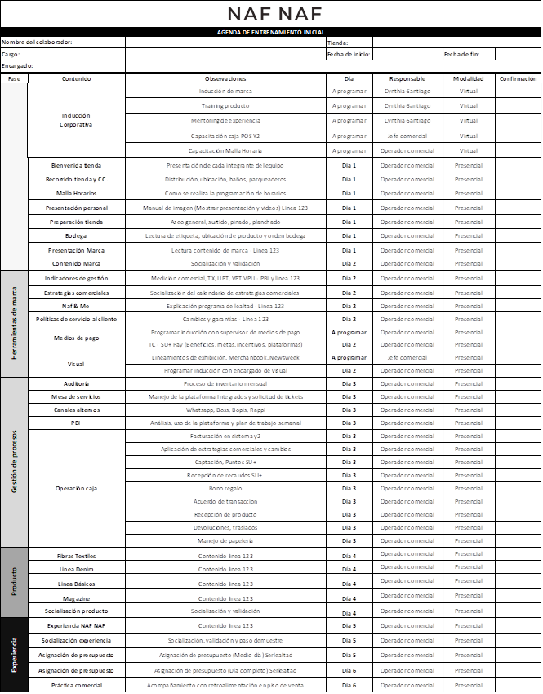
Task: Select the 'Socialización producto' cell
Action: [x=77, y=611]
